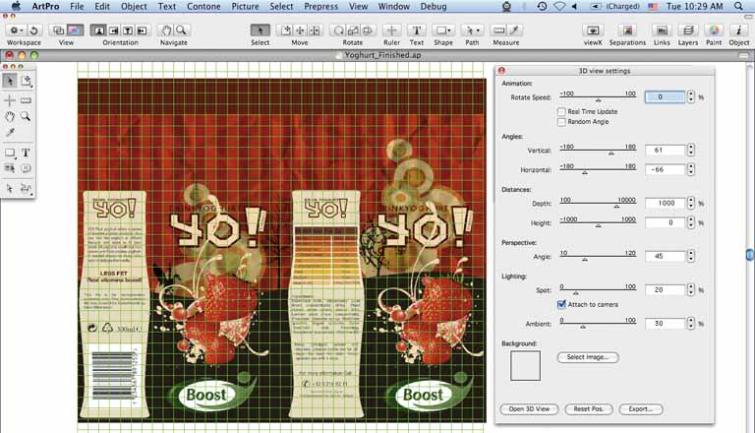The width and height of the screenshot is (755, 433).
Task: Click the Perspective Angle stepper arrows
Action: [691, 256]
